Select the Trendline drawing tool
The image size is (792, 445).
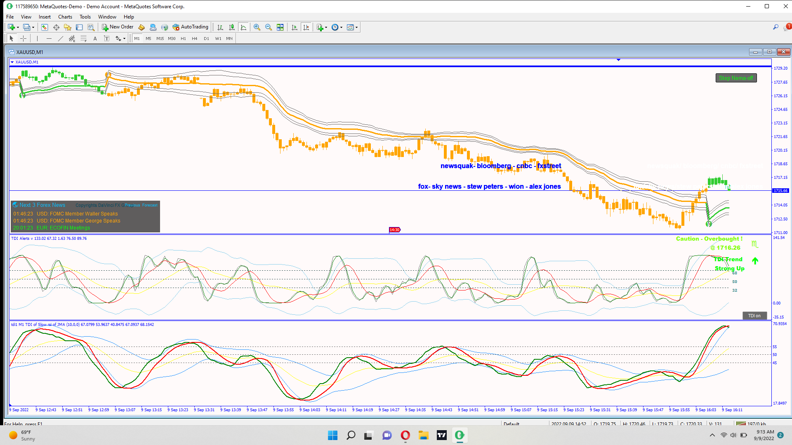[61, 38]
